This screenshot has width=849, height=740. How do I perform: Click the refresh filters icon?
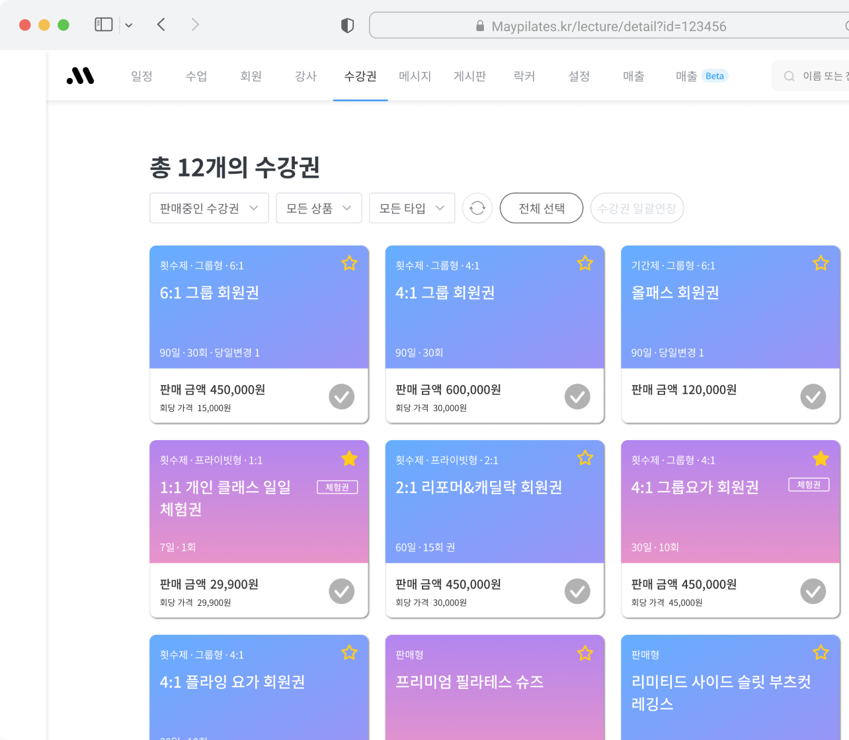click(477, 208)
